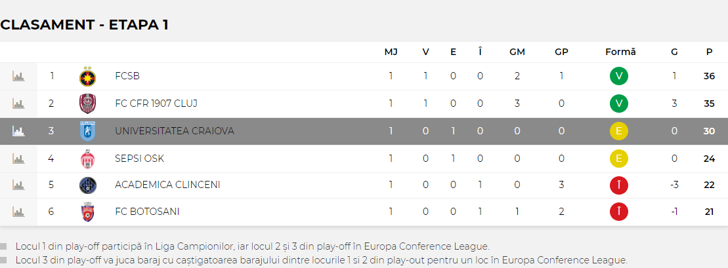Click the FC CFR 1907 Cluj crest
Image resolution: width=728 pixels, height=268 pixels.
(x=87, y=104)
